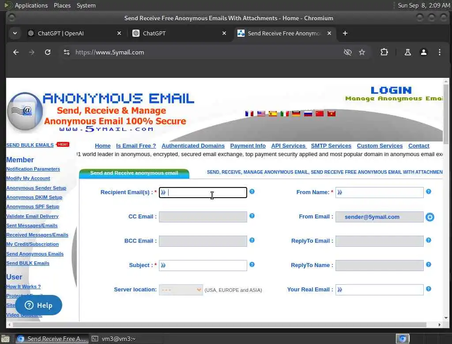Viewport: 452px width, 344px height.
Task: Click the eye-slashed tracking icon in address bar
Action: pos(348,52)
